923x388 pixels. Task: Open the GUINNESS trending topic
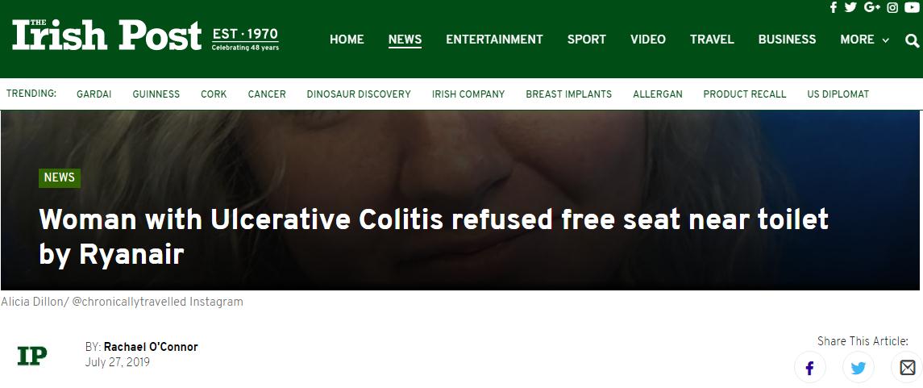click(x=156, y=94)
